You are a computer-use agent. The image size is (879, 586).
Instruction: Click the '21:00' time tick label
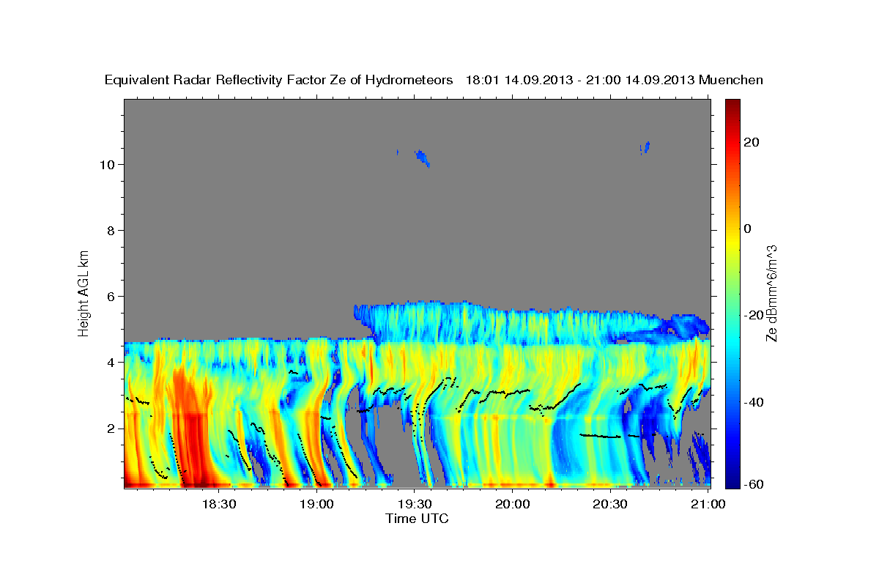[x=707, y=504]
